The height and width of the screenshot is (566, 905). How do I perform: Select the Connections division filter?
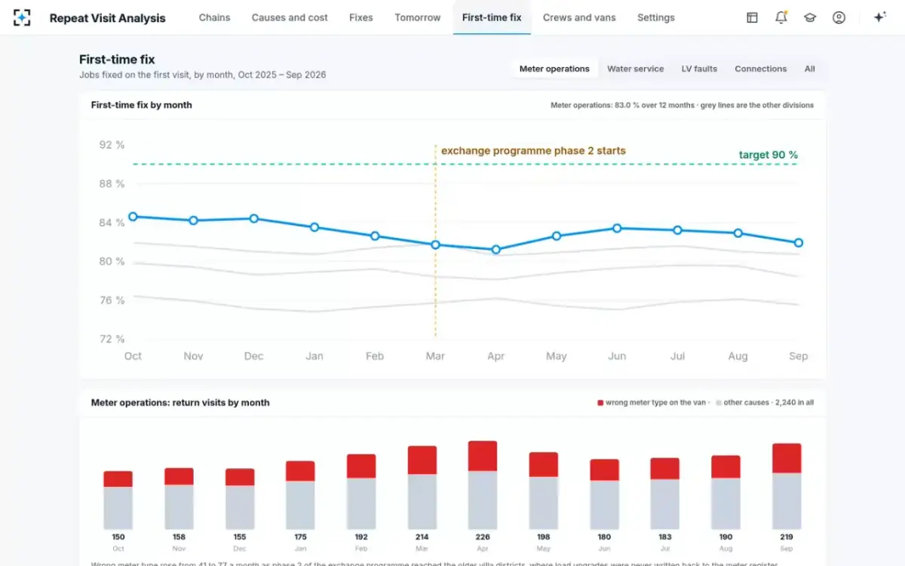click(761, 69)
